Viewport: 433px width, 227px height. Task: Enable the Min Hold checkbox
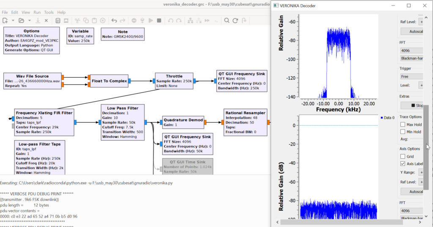[403, 132]
